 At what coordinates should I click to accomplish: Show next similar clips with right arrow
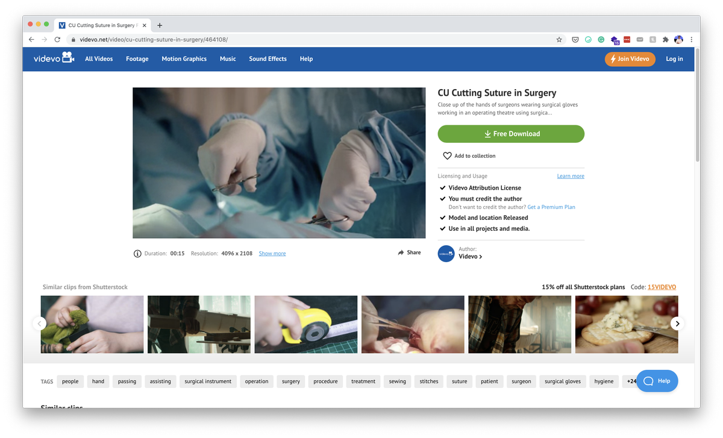pyautogui.click(x=677, y=324)
